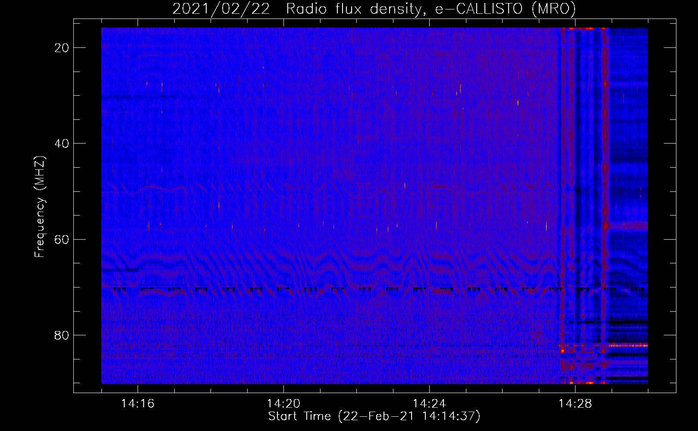Click the 'Start Time (22-Feb-21 14:14:37)' axis label
The width and height of the screenshot is (698, 431).
(x=374, y=416)
